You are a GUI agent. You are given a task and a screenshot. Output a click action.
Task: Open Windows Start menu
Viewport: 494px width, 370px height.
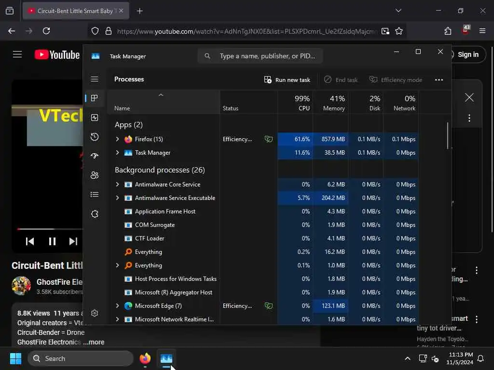coord(15,358)
